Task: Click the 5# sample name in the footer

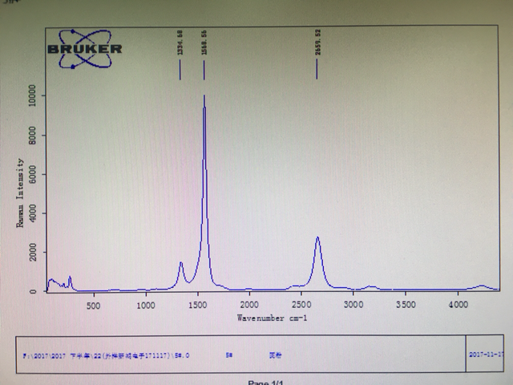Action: tap(229, 355)
